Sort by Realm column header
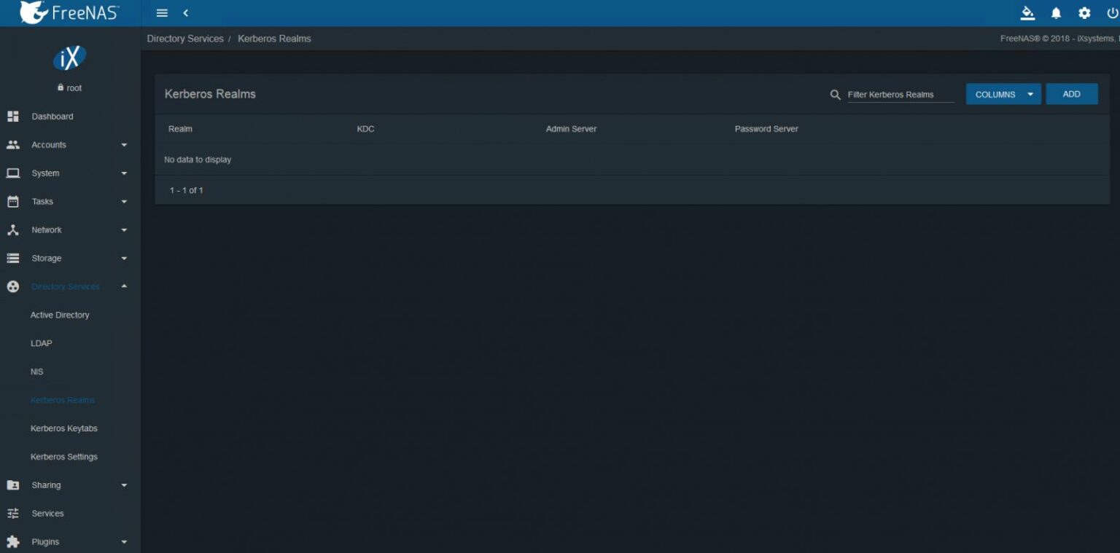 click(x=180, y=129)
